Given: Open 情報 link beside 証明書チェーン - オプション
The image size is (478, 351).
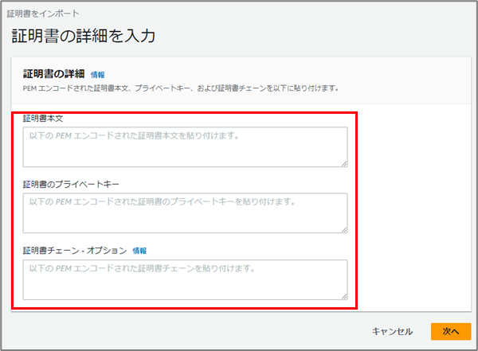Looking at the screenshot, I should coord(139,250).
